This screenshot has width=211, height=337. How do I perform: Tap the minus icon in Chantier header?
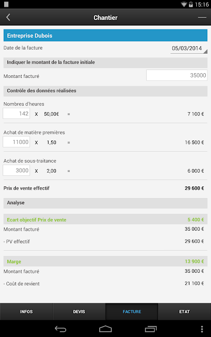tap(202, 17)
